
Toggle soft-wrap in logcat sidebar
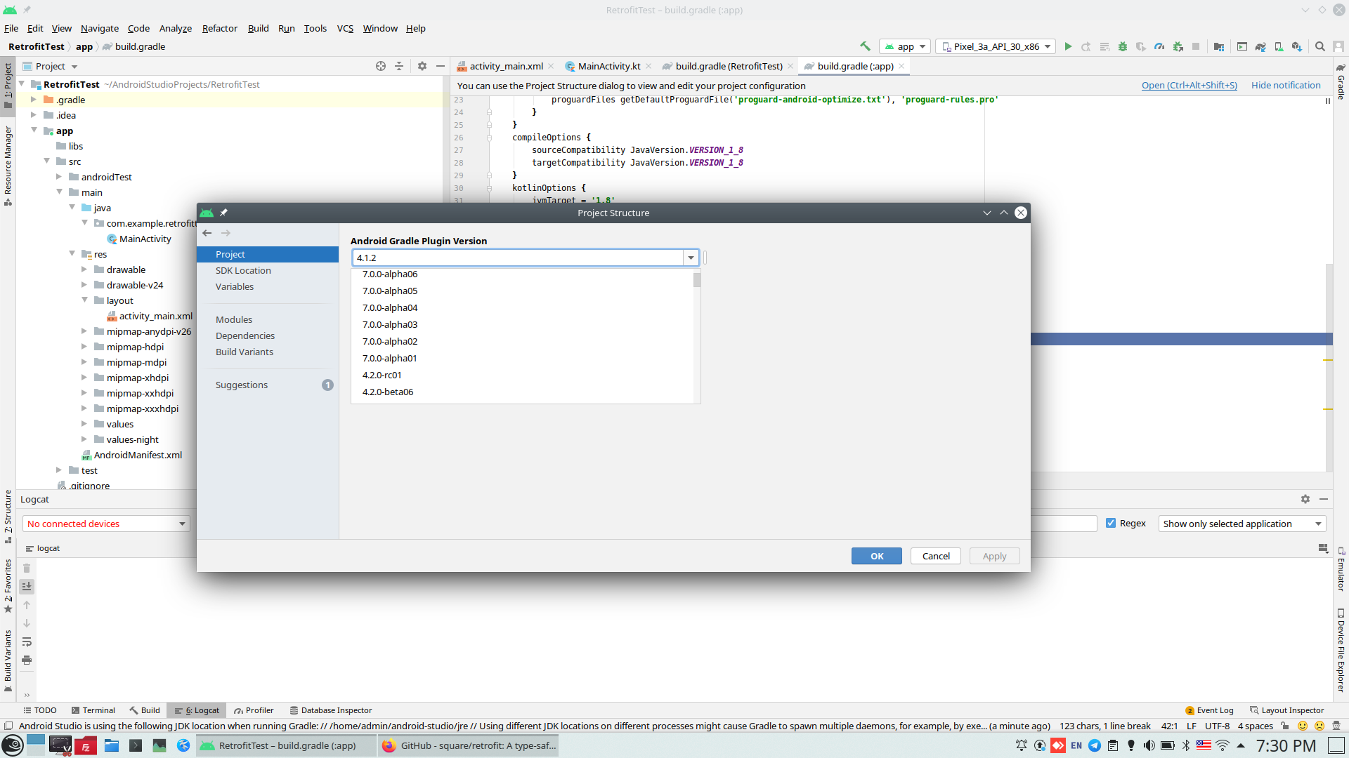(27, 641)
